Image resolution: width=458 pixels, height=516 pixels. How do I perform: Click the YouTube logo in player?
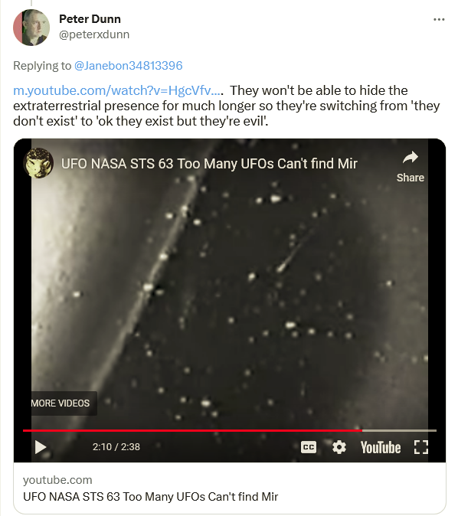[x=381, y=447]
